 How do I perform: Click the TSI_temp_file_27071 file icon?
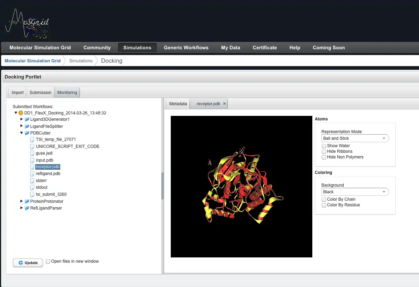pyautogui.click(x=32, y=139)
